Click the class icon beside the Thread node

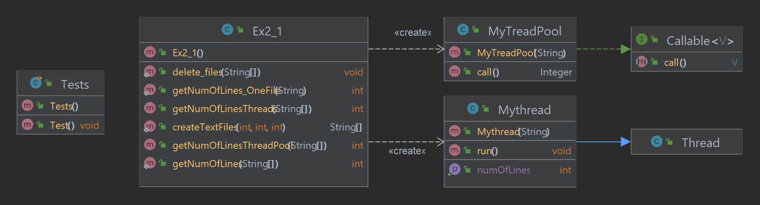[657, 141]
